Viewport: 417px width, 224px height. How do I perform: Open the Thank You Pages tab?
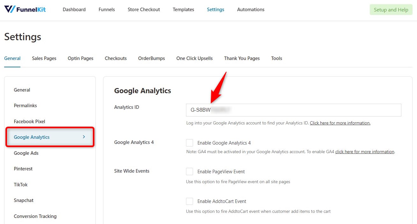tap(242, 58)
